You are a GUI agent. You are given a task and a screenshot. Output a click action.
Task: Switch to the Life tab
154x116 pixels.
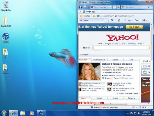pyautogui.click(x=131, y=60)
